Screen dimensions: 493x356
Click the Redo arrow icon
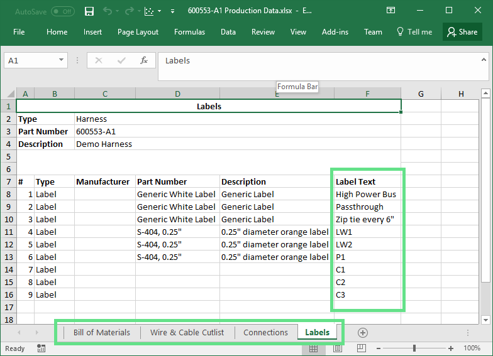point(130,11)
